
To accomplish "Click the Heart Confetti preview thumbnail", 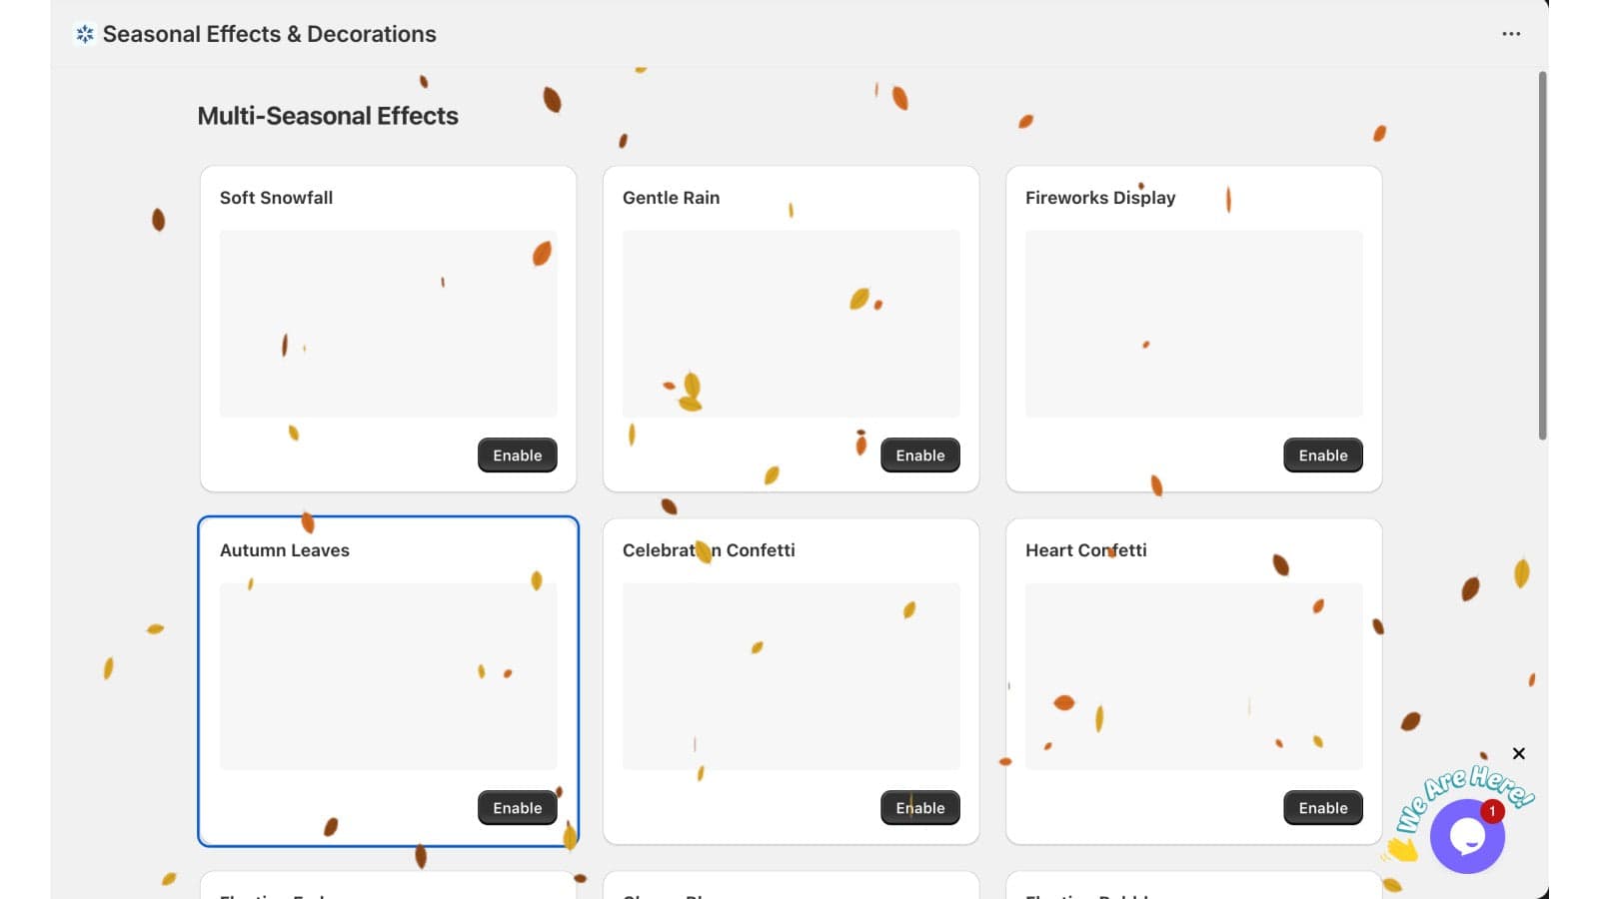I will [1194, 676].
